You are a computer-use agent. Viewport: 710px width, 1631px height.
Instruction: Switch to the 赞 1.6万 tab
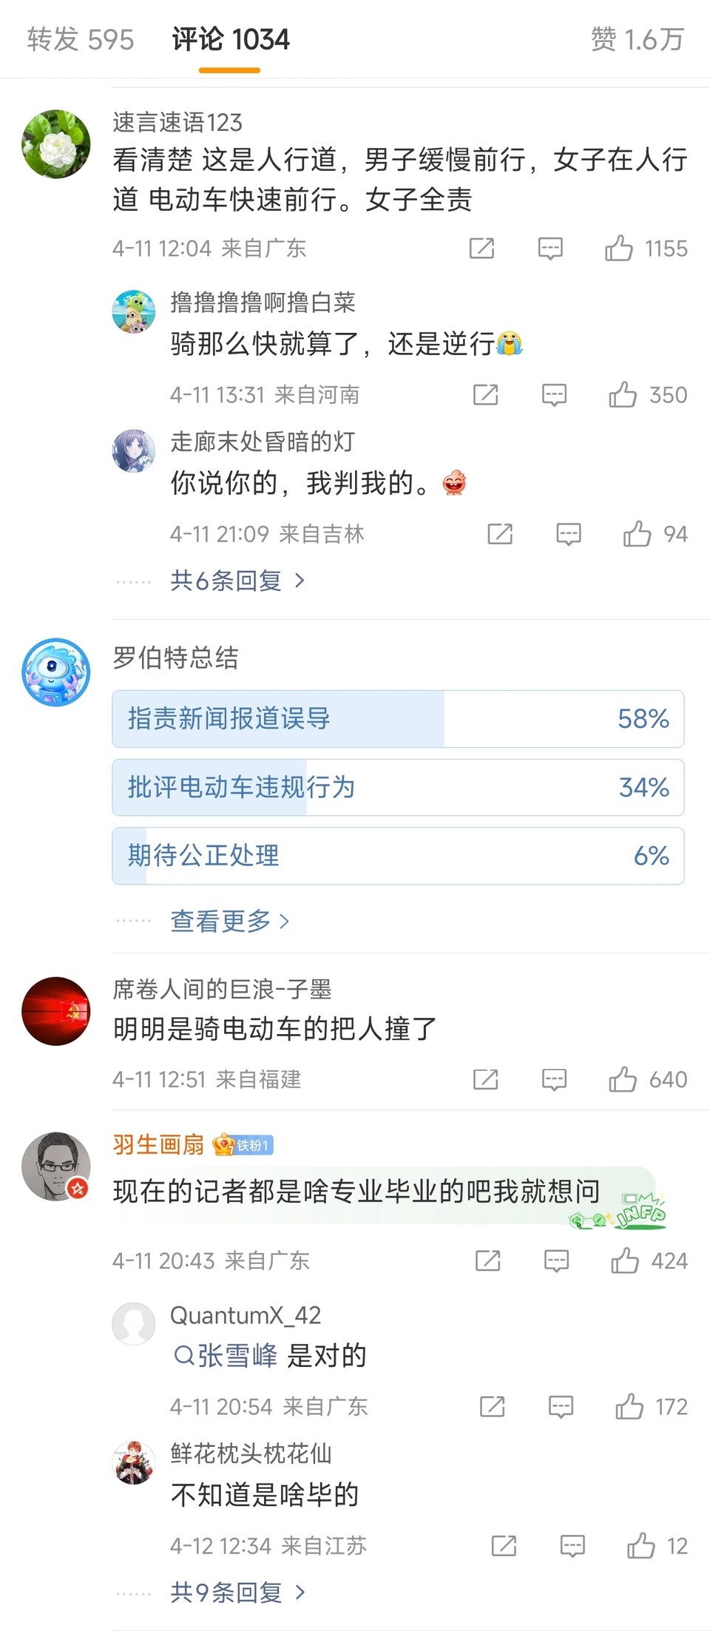(637, 39)
